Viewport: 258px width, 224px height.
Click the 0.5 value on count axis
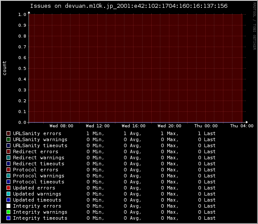click(22, 69)
